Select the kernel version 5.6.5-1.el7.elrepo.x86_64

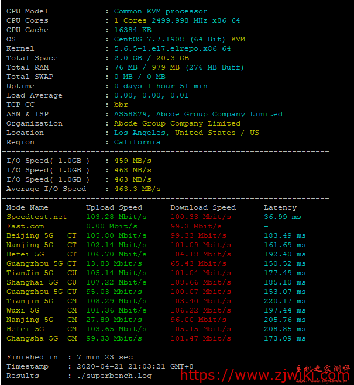point(172,48)
